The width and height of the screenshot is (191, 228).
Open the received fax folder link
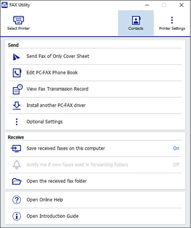click(57, 181)
